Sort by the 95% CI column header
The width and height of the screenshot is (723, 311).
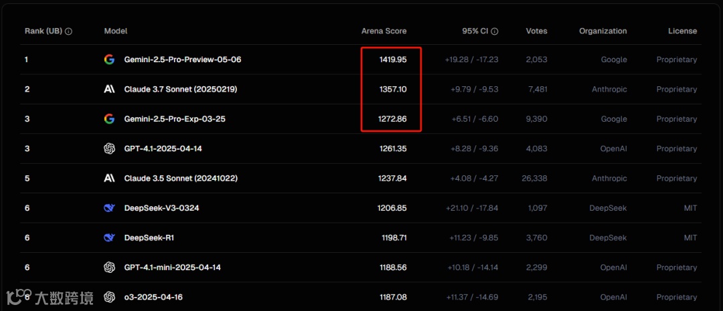point(475,31)
